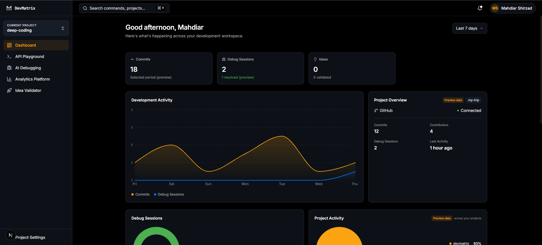Click the Idea Validator rocket icon
542x245 pixels.
pos(9,90)
